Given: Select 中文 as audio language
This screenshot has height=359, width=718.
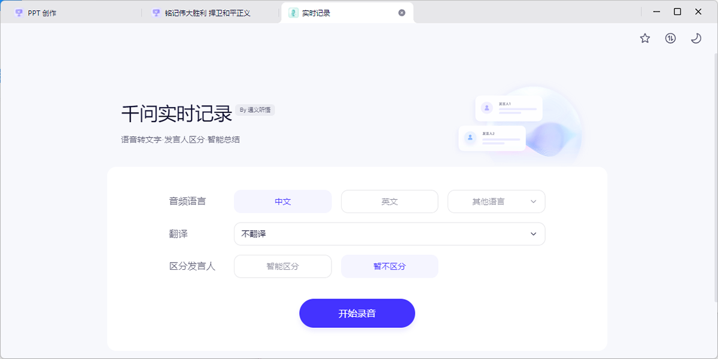Looking at the screenshot, I should pos(282,202).
